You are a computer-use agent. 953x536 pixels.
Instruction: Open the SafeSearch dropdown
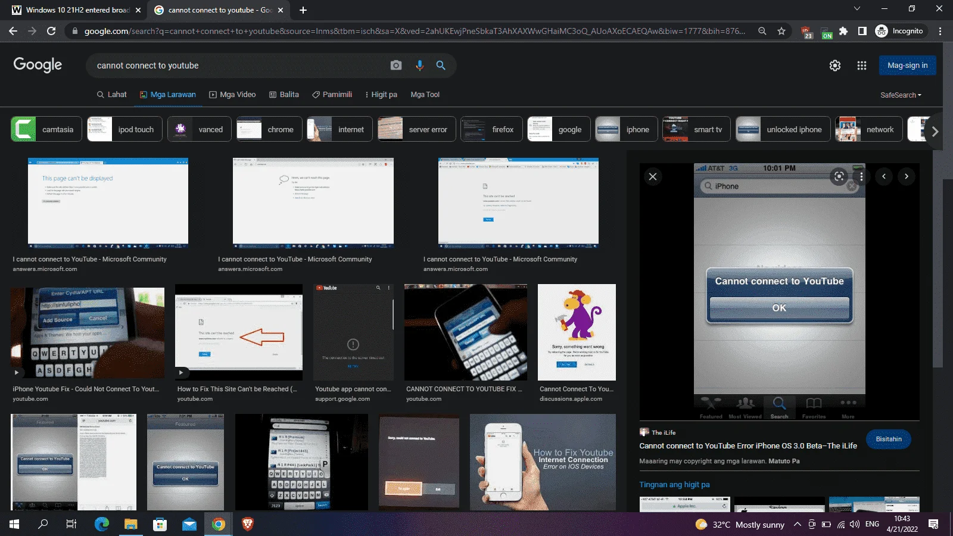click(x=901, y=95)
